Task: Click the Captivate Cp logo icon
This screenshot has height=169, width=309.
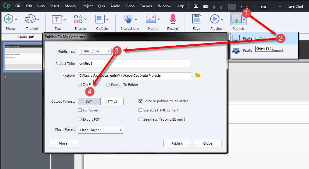Action: [x=6, y=6]
